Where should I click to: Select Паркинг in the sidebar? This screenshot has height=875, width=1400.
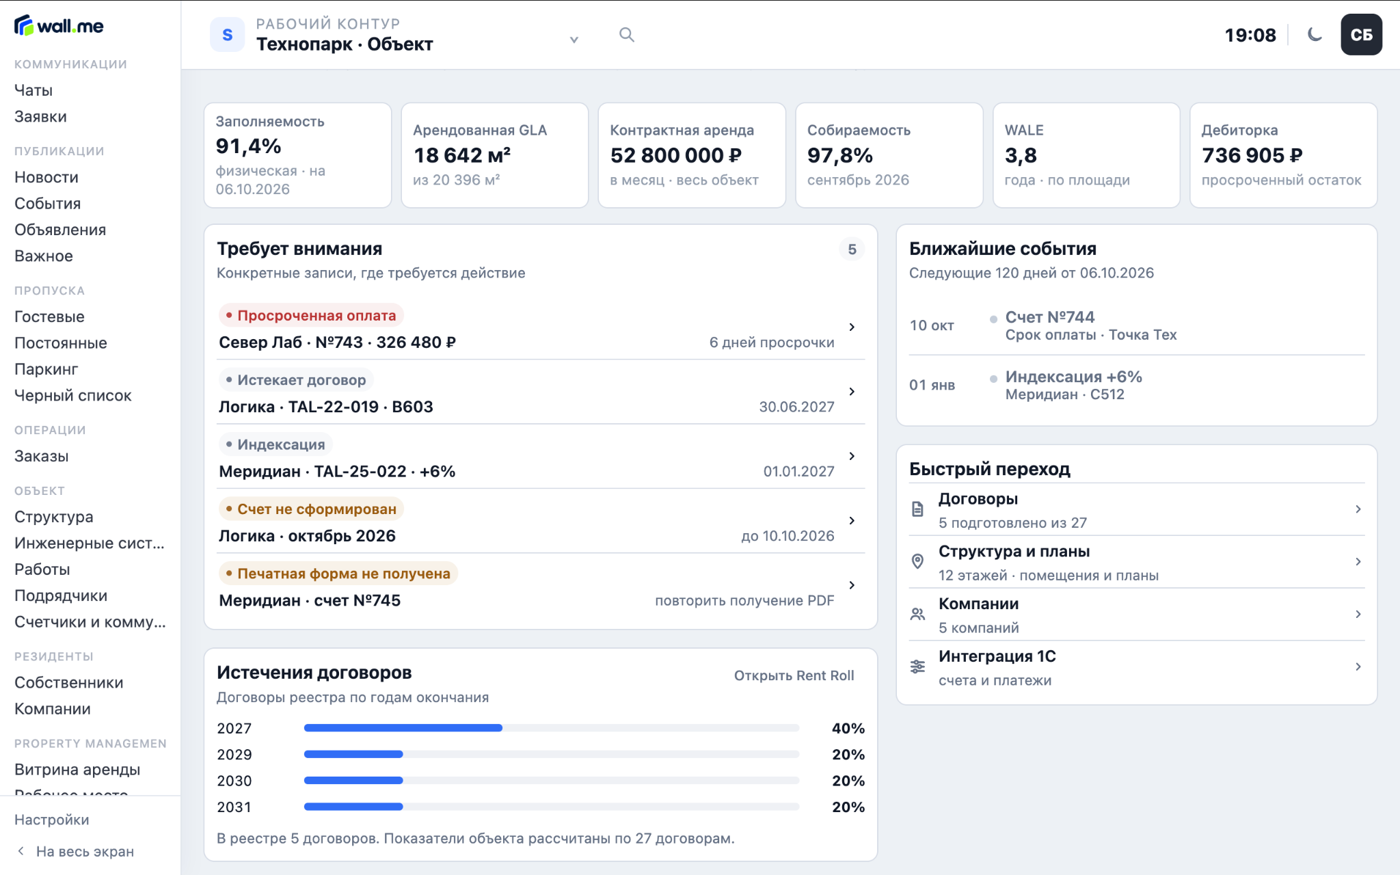tap(46, 369)
